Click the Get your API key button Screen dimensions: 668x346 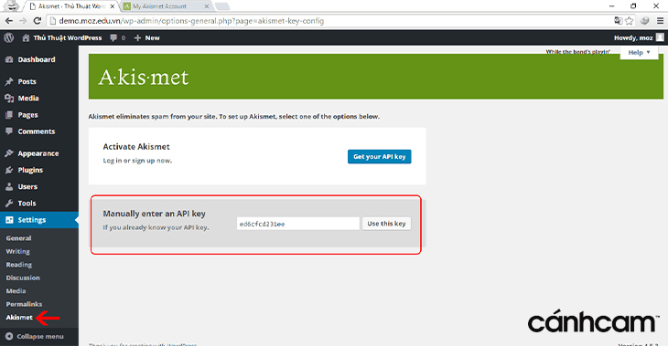pyautogui.click(x=379, y=156)
